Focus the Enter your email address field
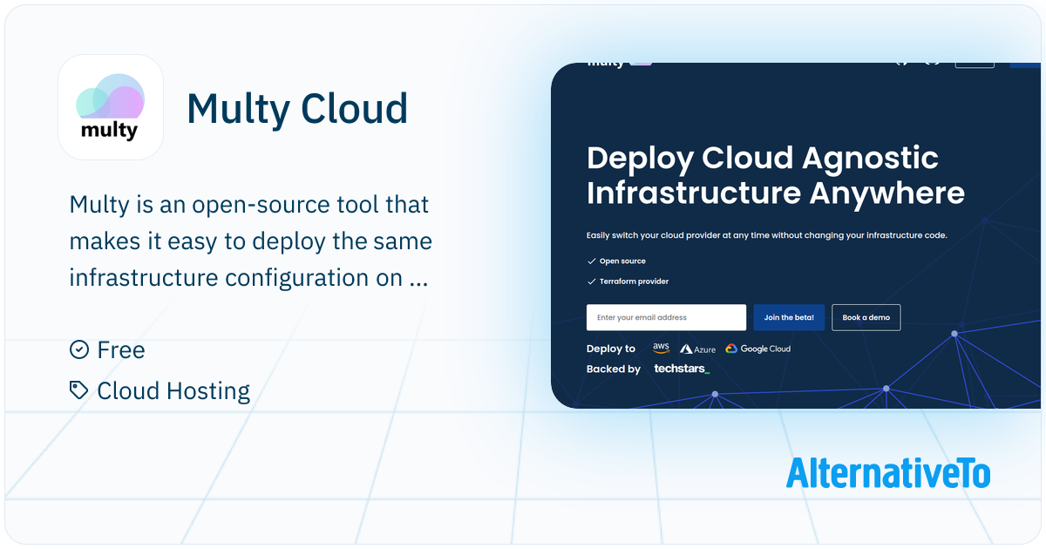1046x549 pixels. click(x=667, y=317)
